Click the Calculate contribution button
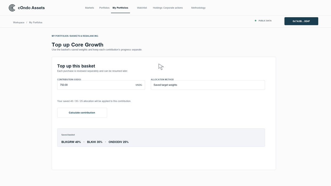The width and height of the screenshot is (331, 186). (x=82, y=113)
